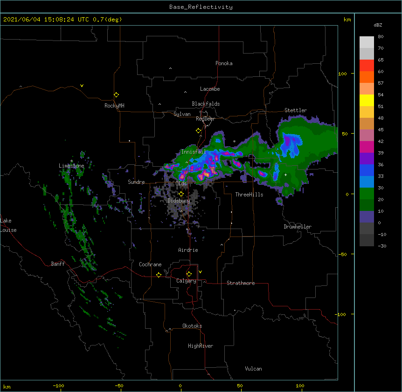Click the RockyMH label
Image resolution: width=402 pixels, height=392 pixels.
[114, 106]
